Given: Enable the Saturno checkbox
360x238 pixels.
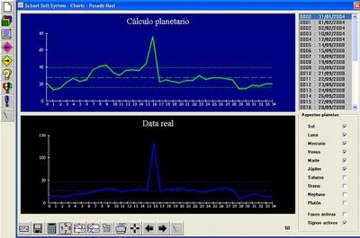Looking at the screenshot, I should [x=344, y=177].
